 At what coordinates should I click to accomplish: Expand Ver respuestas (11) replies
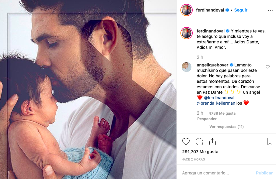pos(226,127)
